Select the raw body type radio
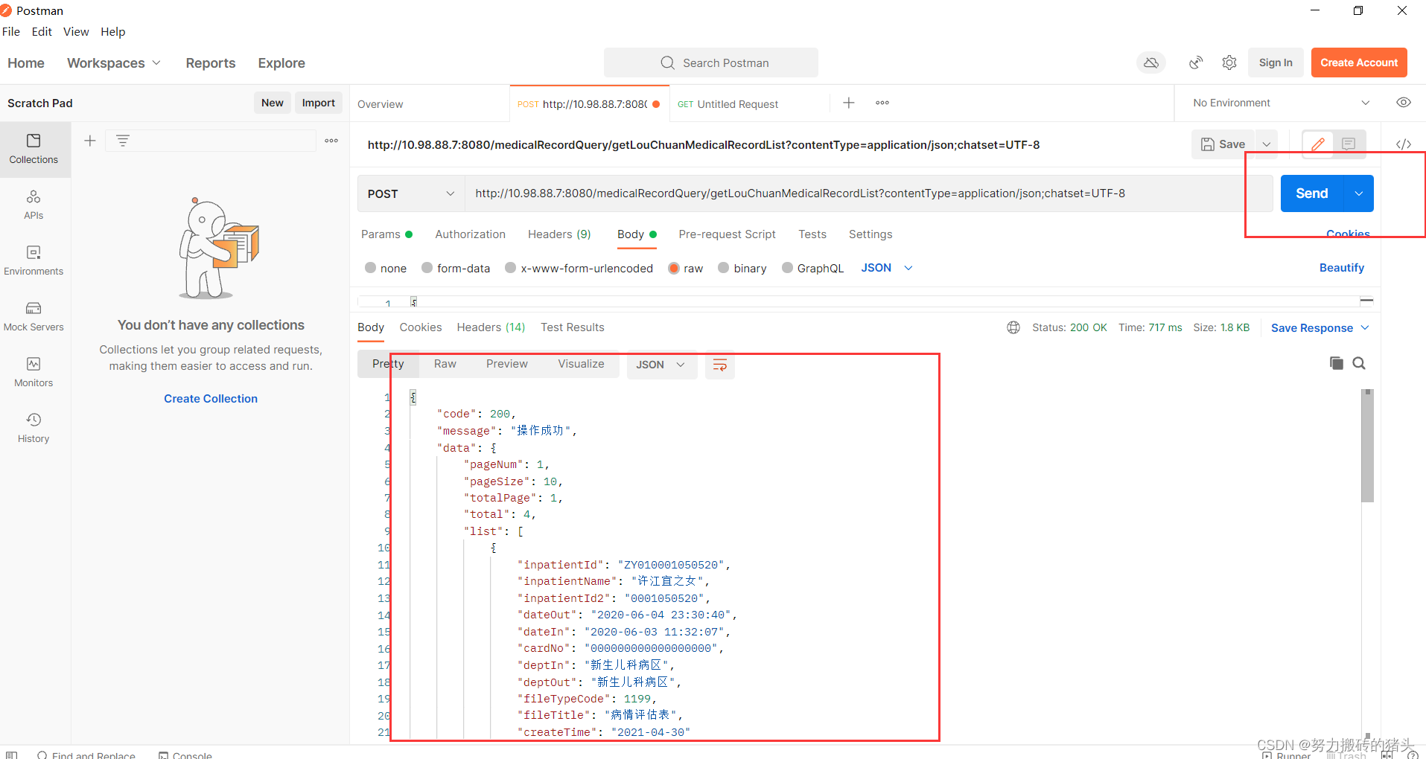This screenshot has height=759, width=1426. tap(674, 268)
